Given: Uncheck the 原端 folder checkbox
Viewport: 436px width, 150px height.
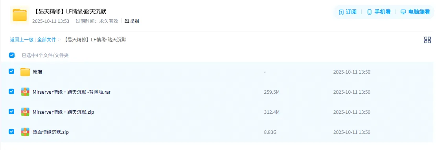Looking at the screenshot, I should click(11, 72).
